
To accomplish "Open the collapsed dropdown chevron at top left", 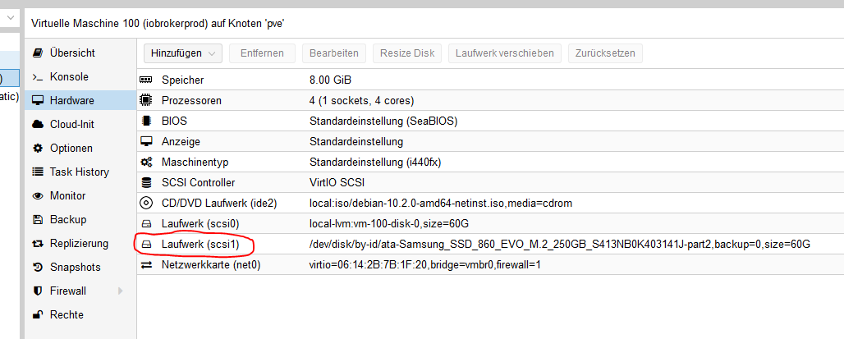I will point(10,18).
